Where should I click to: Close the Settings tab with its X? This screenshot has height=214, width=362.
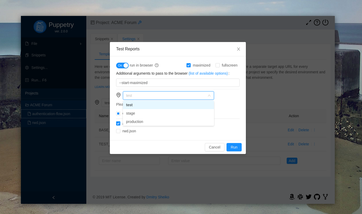138,39
